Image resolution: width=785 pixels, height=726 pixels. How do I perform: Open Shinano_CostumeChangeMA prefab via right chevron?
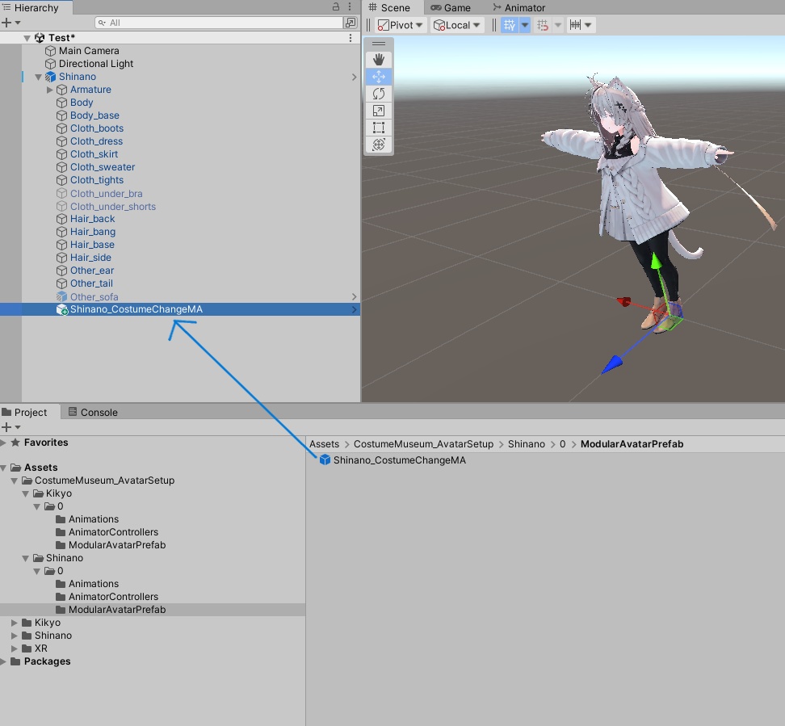tap(354, 309)
